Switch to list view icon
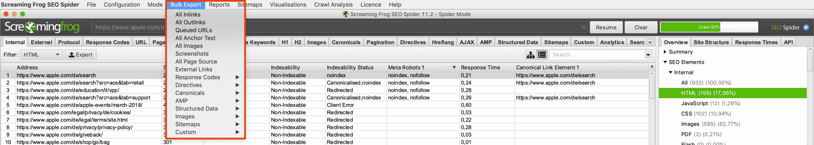This screenshot has width=814, height=145. click(x=542, y=55)
